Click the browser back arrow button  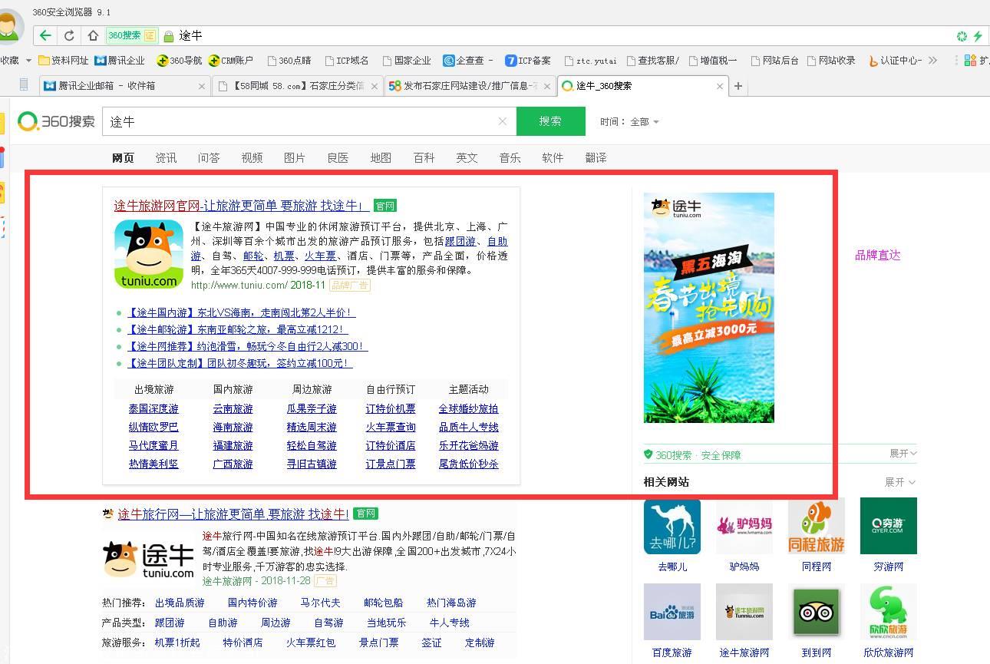(45, 35)
